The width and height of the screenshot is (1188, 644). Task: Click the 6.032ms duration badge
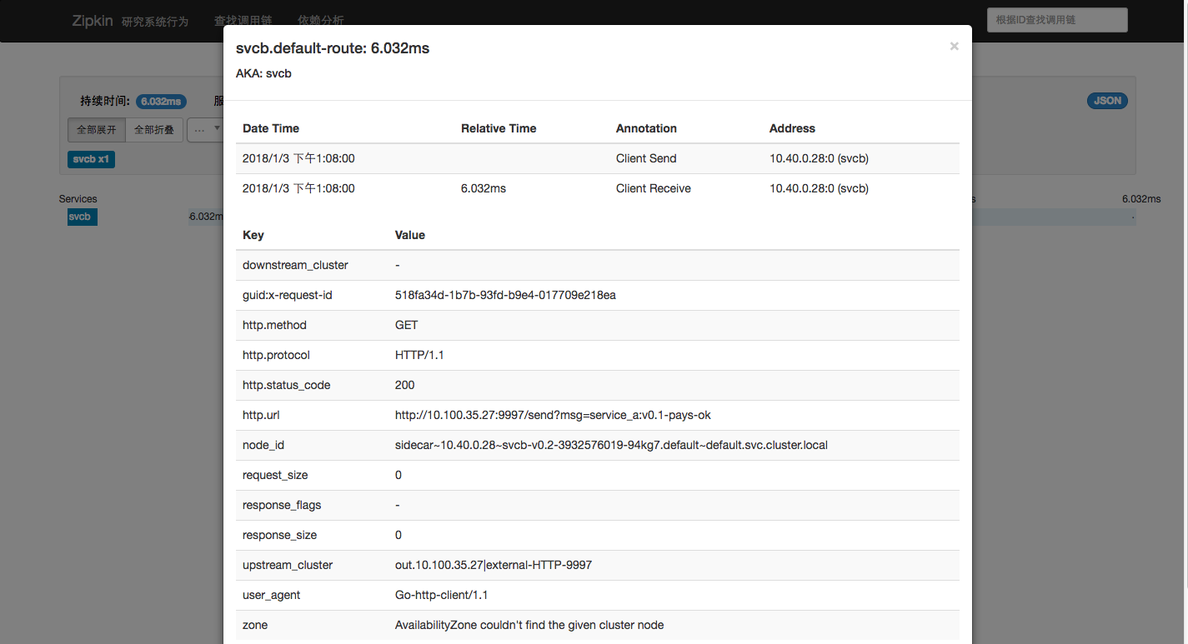[x=161, y=102]
